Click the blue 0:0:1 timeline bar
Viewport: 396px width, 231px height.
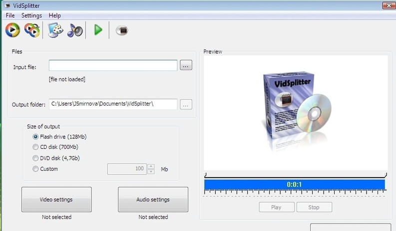pos(295,184)
